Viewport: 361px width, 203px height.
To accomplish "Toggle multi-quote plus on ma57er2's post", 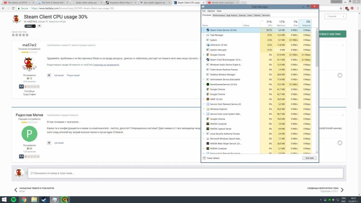I will [x=49, y=75].
